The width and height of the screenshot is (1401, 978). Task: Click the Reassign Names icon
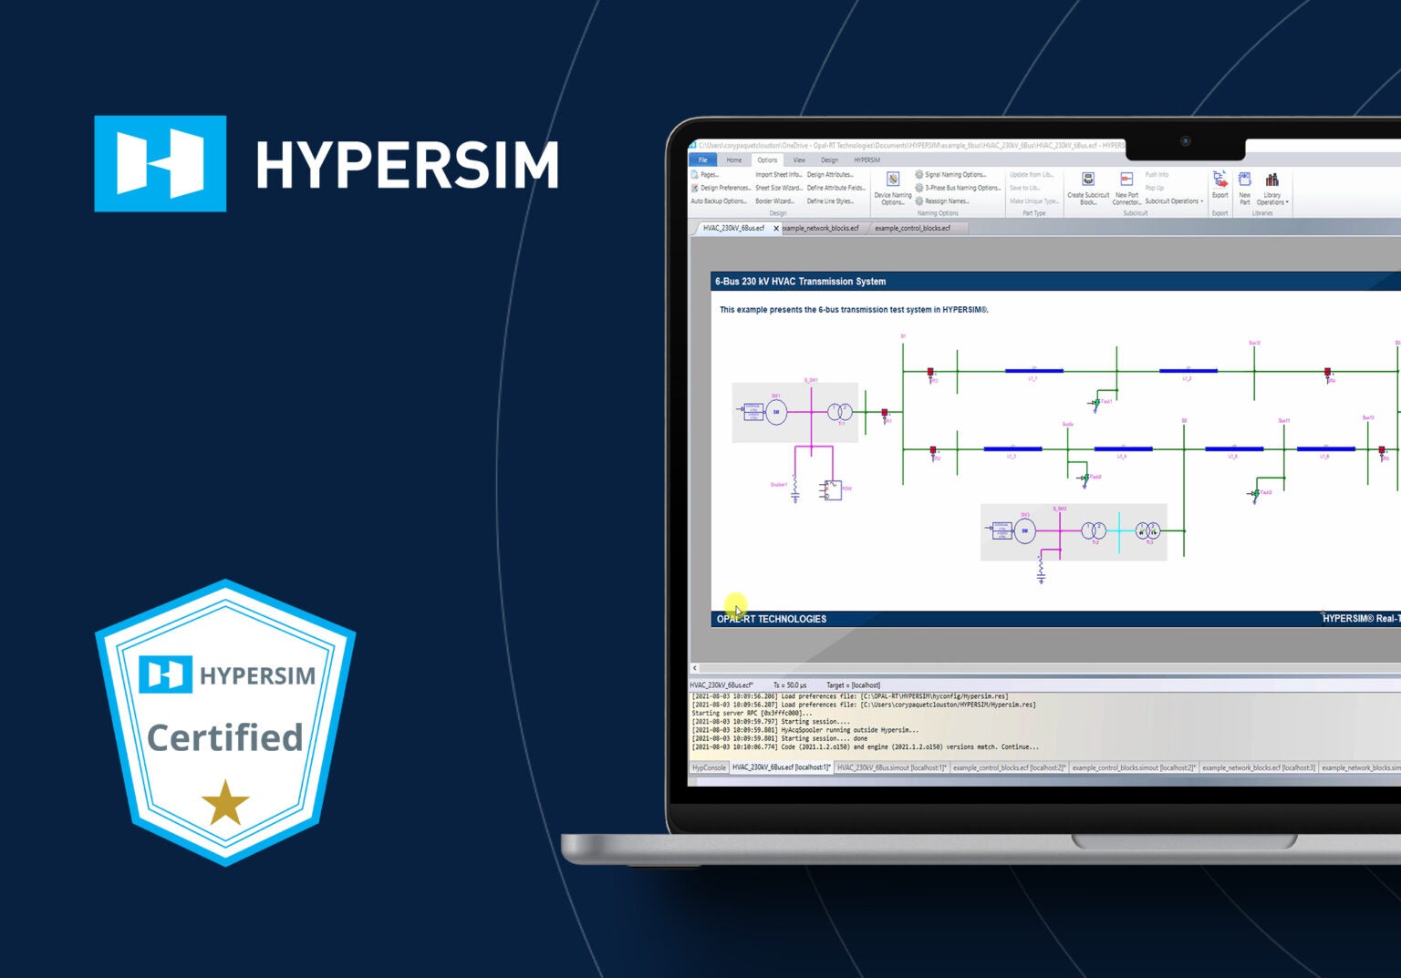point(918,200)
